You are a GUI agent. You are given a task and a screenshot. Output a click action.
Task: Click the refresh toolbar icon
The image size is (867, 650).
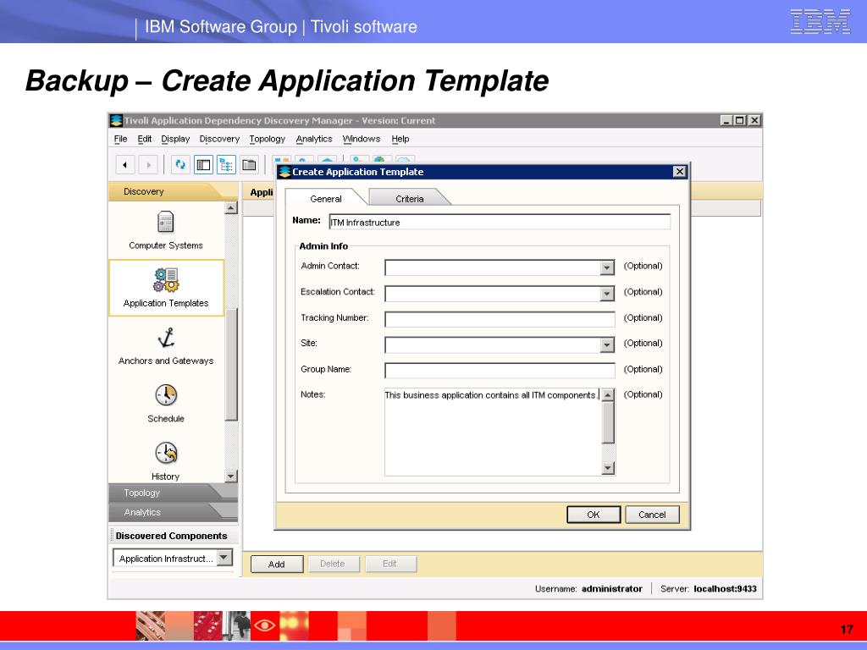(180, 165)
